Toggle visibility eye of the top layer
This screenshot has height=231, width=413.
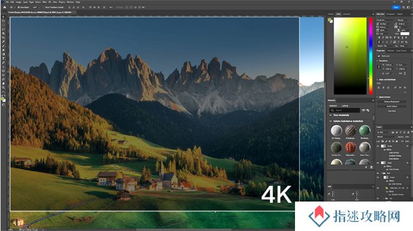pos(378,146)
